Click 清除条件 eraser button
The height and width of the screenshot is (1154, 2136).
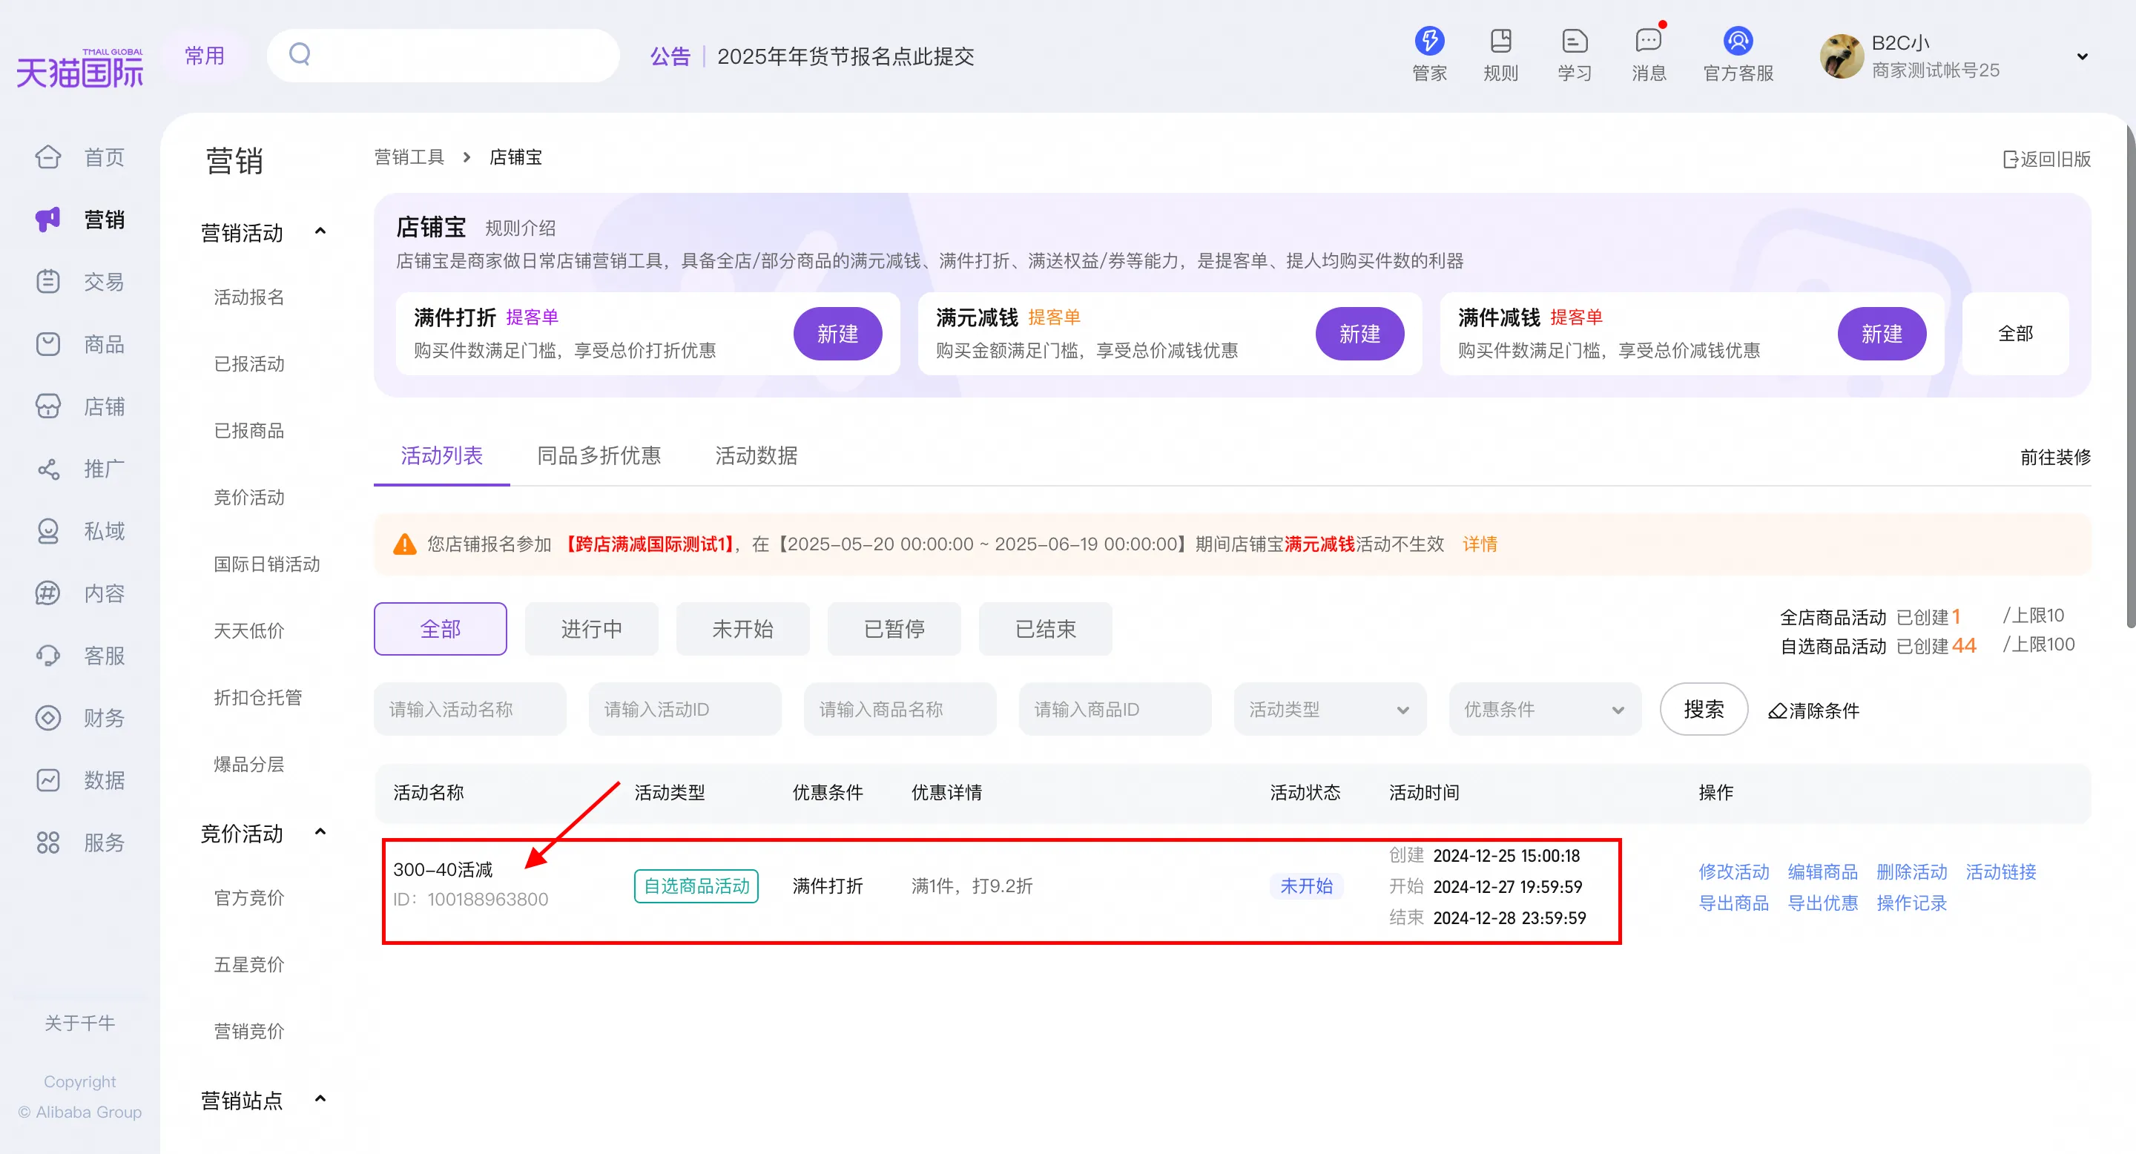(x=1813, y=710)
